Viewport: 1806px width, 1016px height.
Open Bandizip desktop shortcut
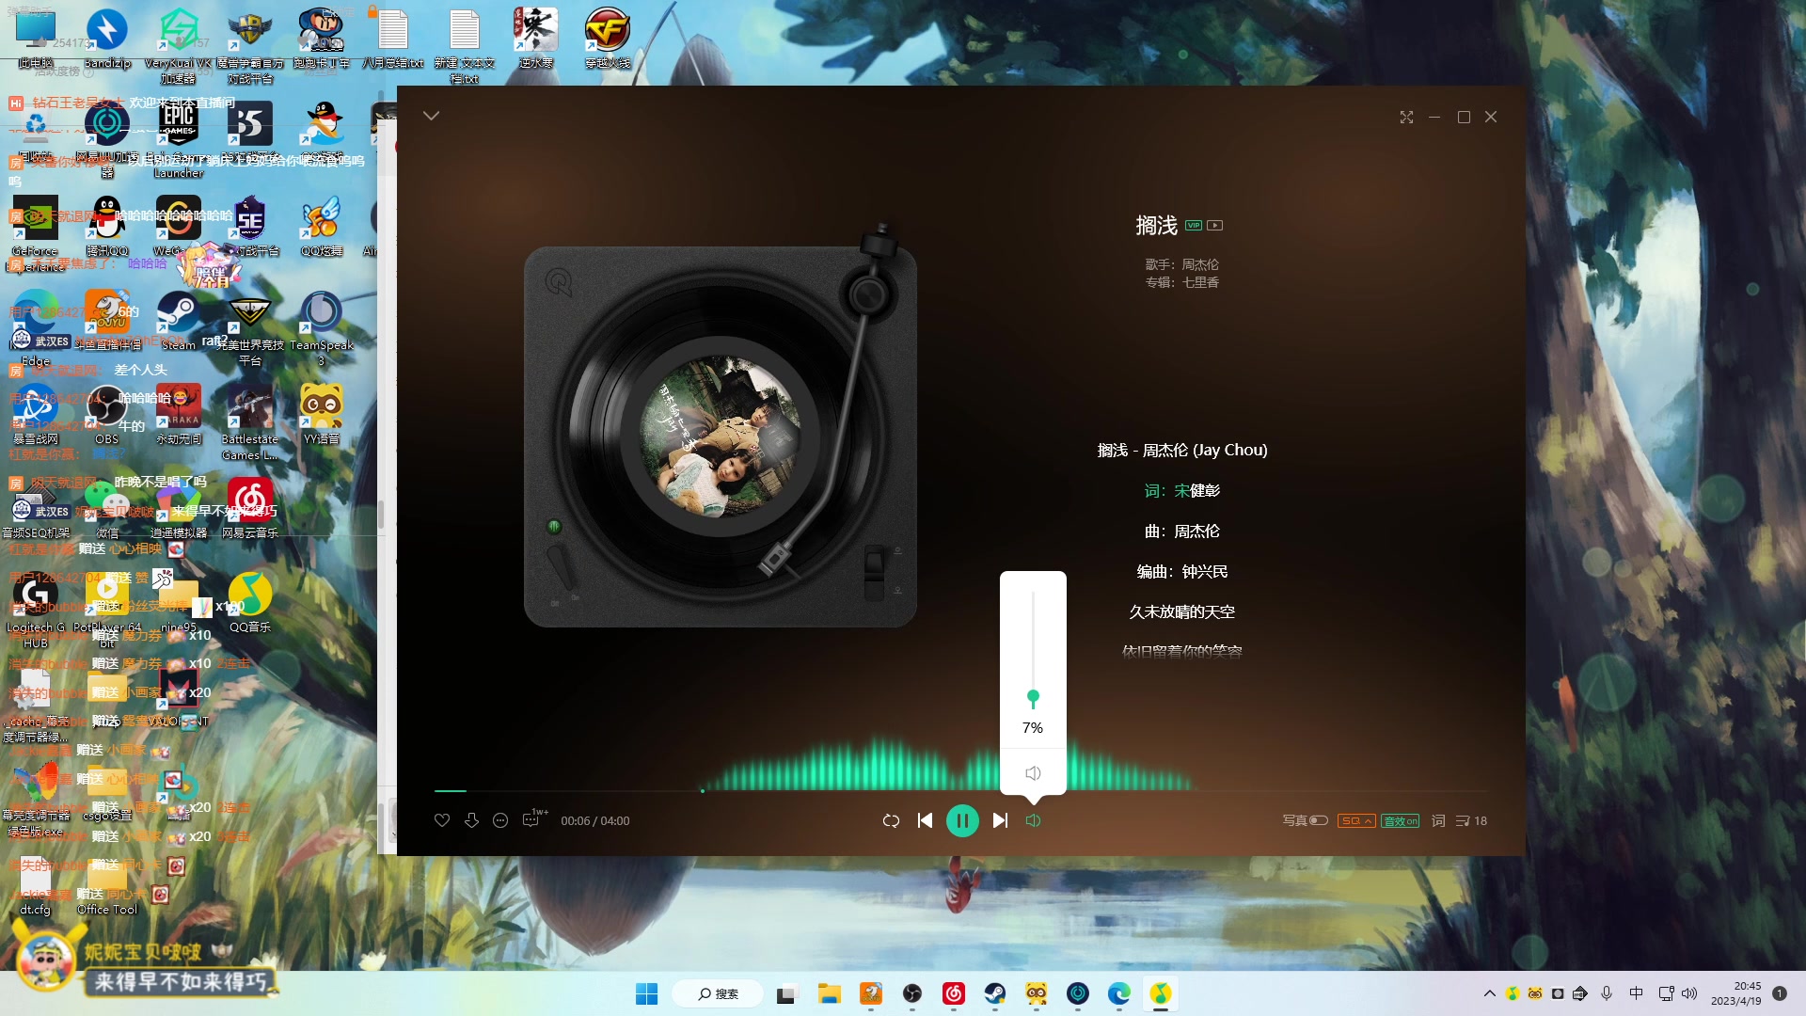107,38
